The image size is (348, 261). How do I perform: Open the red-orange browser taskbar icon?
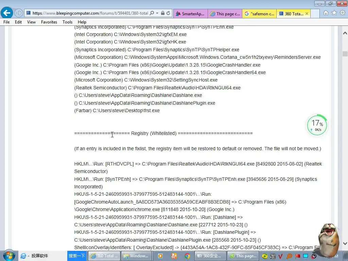click(174, 256)
